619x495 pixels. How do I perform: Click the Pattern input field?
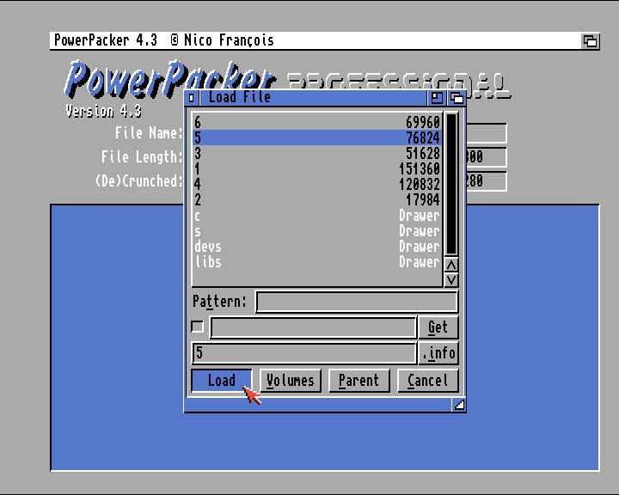356,302
